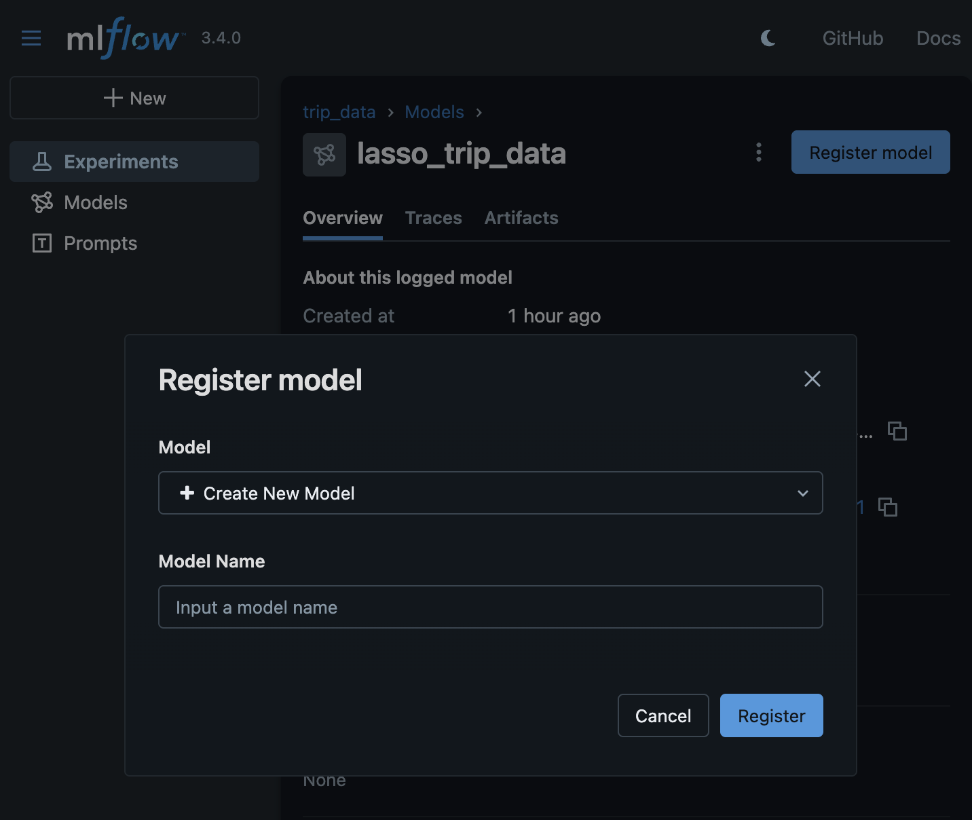
Task: Click the New button in sidebar
Action: coord(134,98)
